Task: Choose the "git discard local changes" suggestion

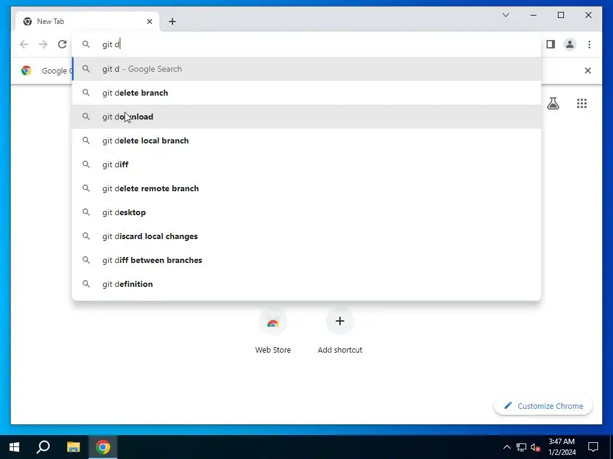Action: (306, 236)
